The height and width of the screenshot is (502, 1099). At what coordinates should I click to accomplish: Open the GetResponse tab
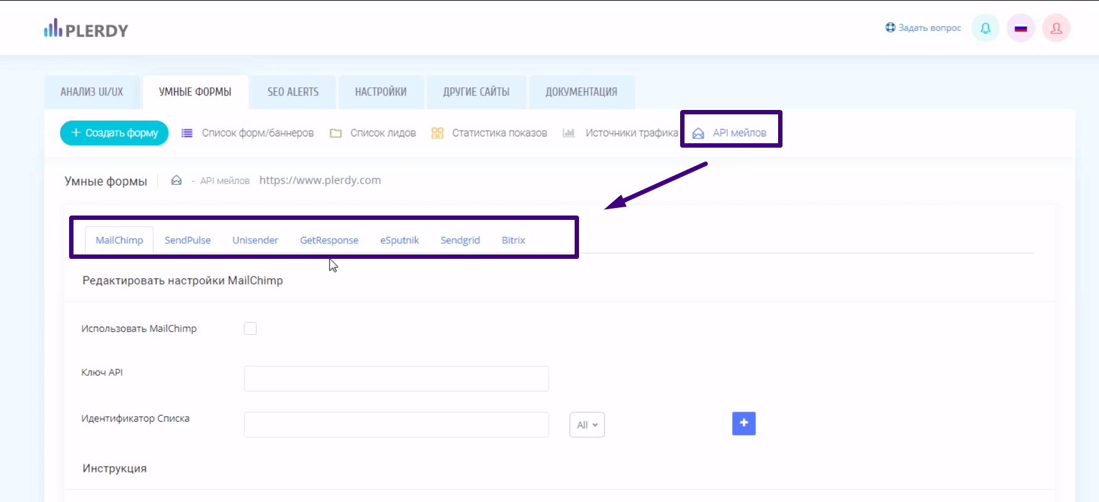[x=329, y=240]
